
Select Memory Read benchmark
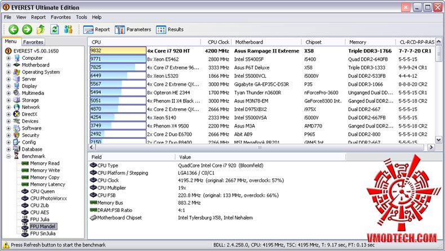[x=44, y=164]
